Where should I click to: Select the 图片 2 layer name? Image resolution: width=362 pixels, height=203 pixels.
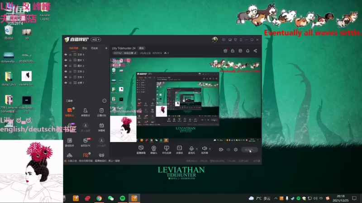[81, 66]
